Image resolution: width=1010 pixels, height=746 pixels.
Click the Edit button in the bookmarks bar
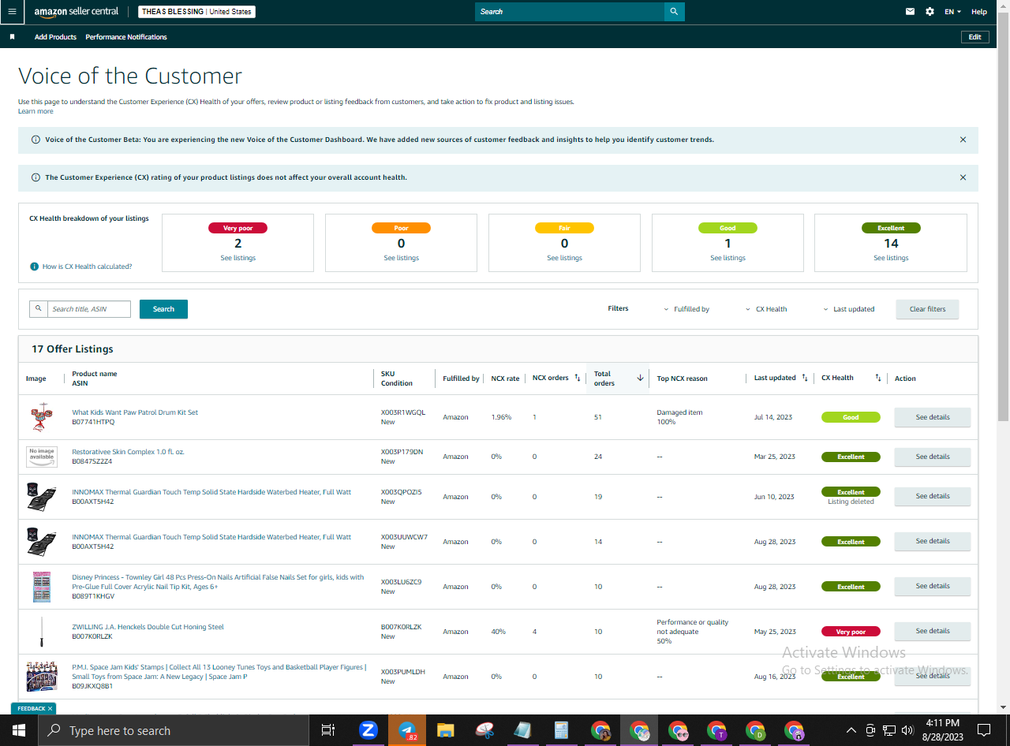(975, 37)
